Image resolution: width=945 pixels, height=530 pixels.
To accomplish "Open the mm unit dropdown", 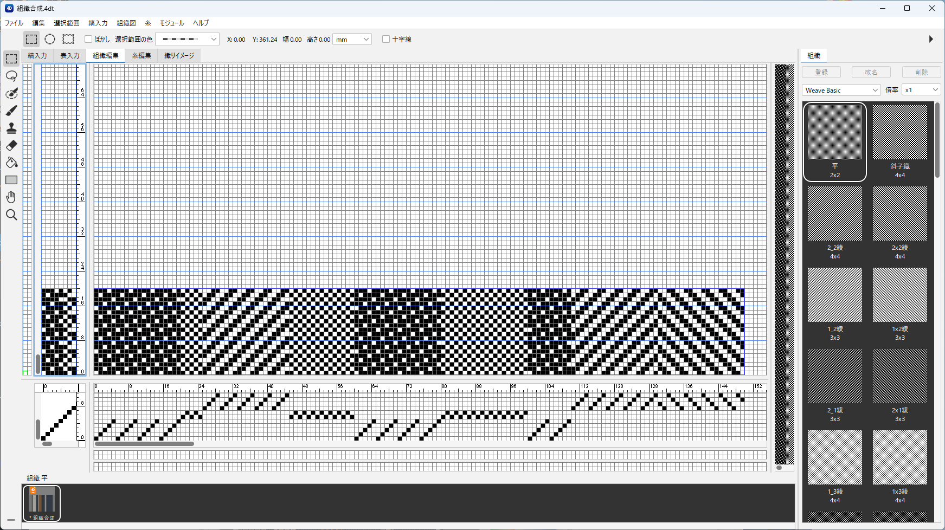I will (352, 39).
